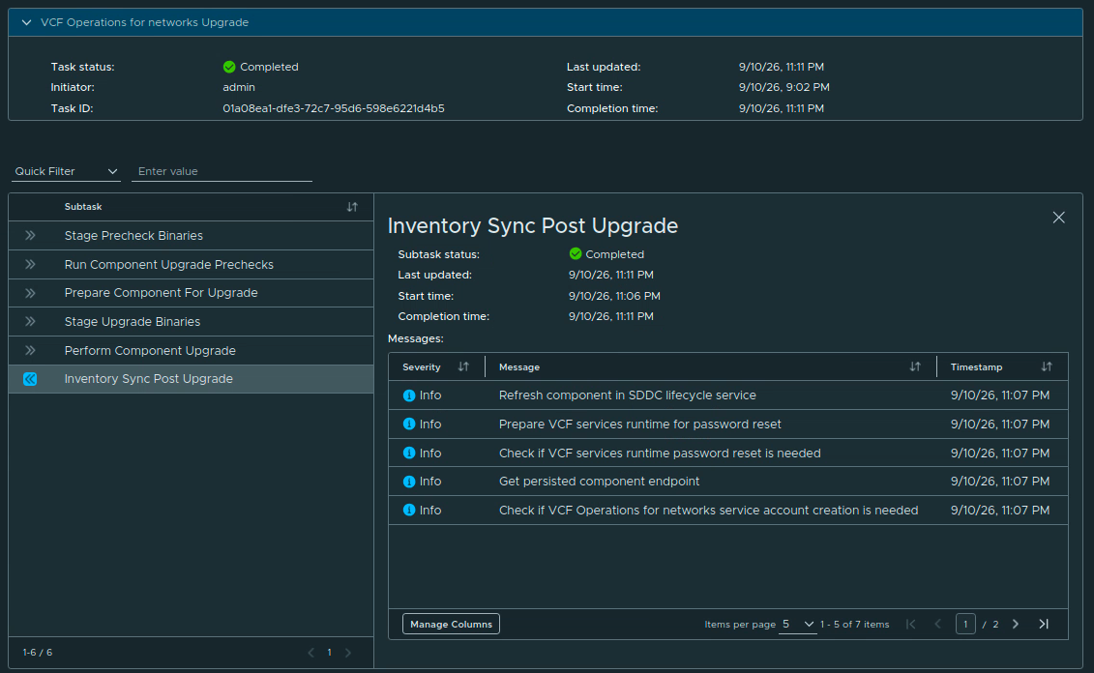The width and height of the screenshot is (1094, 673).
Task: Click the messages page number field
Action: 965,625
